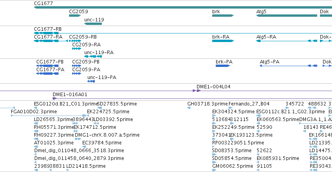
Task: Click the DME1-016A01 clone marker
Action: point(54,98)
